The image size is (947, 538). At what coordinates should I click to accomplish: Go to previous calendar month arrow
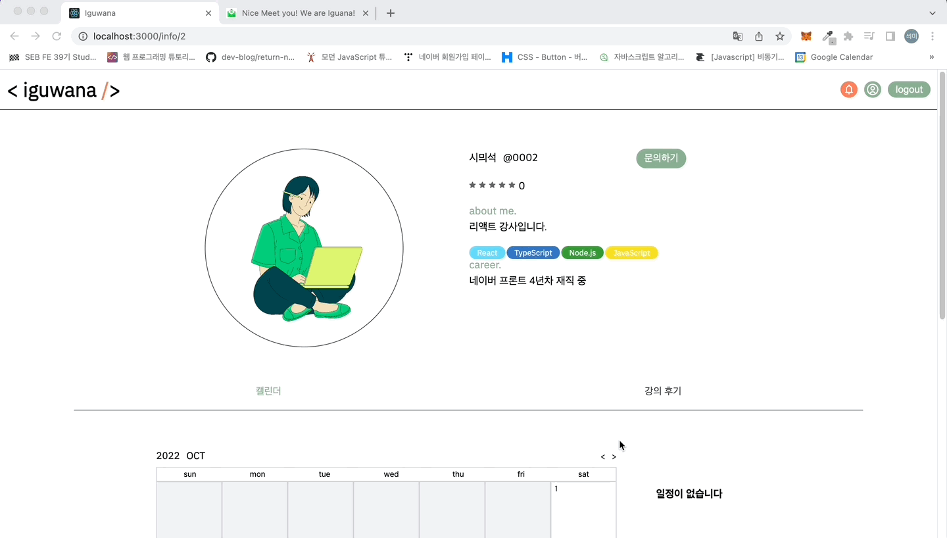pos(603,456)
